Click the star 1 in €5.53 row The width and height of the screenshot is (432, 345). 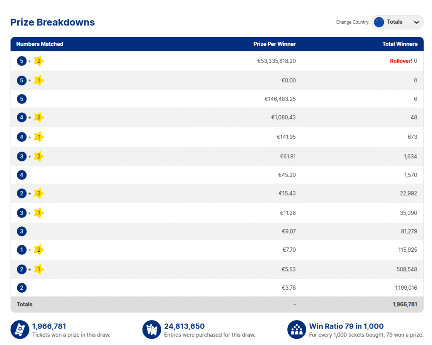coord(39,269)
